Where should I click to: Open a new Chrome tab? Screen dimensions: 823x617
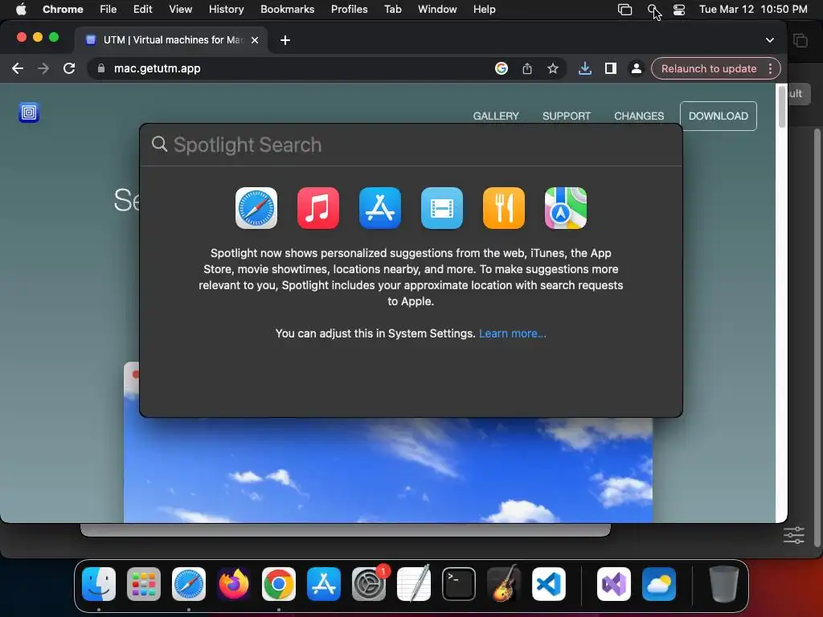(x=285, y=40)
